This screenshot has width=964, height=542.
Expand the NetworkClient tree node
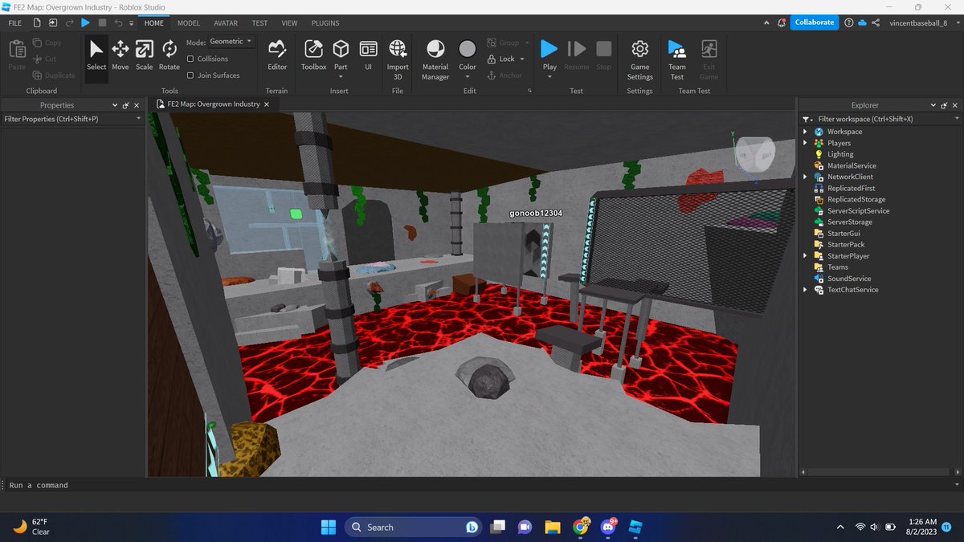[x=806, y=177]
